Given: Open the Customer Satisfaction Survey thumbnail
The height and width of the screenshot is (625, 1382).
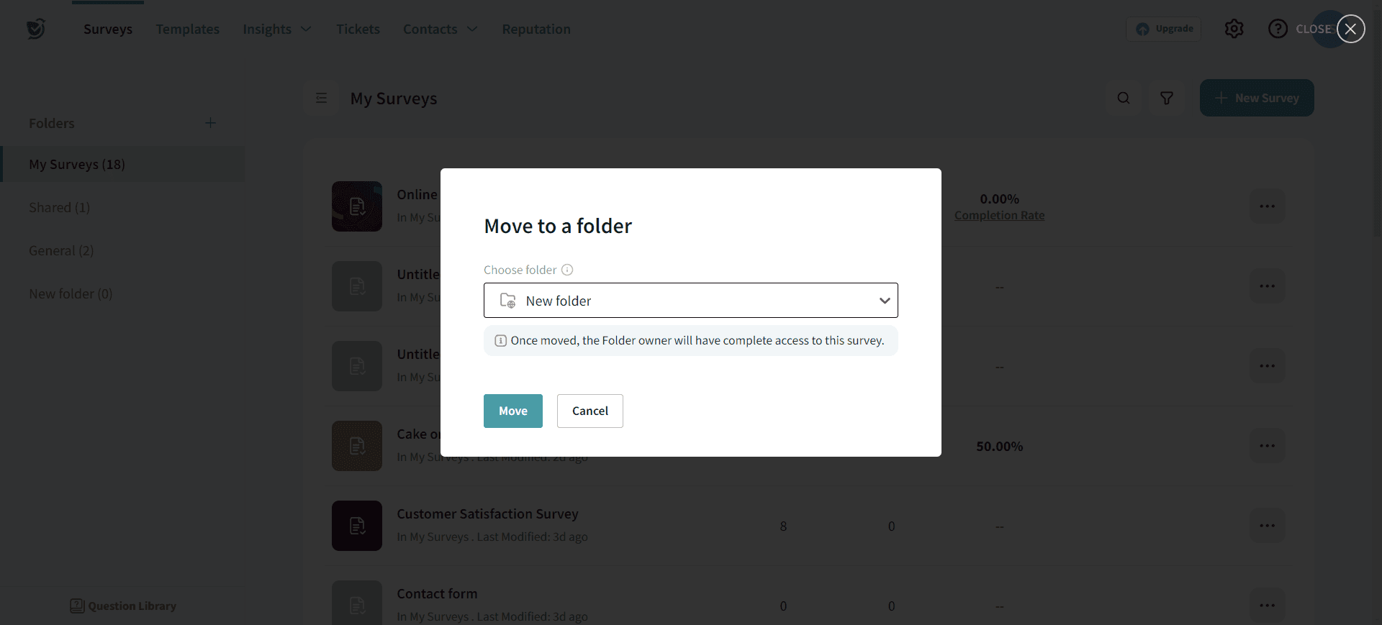Looking at the screenshot, I should 357,526.
